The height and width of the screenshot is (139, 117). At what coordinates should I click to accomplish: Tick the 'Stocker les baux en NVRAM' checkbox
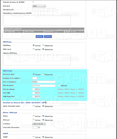pos(33,2)
